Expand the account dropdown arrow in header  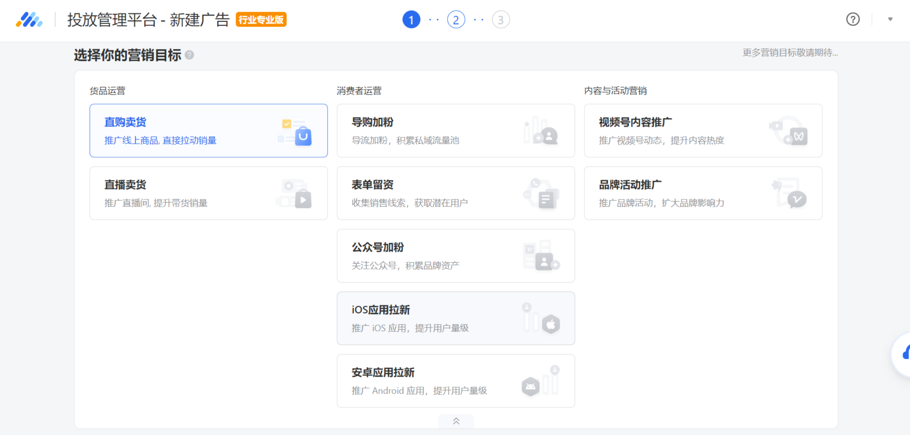(890, 19)
